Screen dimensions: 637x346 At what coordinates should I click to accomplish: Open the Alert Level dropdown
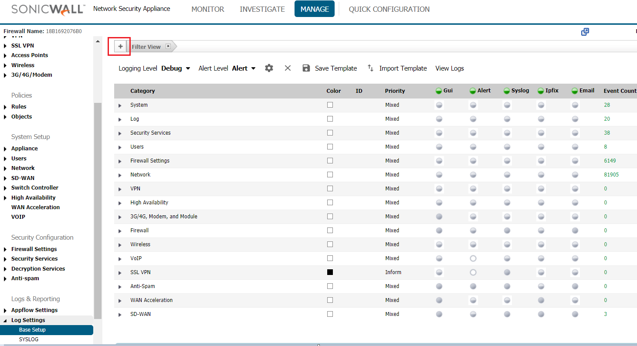(244, 68)
